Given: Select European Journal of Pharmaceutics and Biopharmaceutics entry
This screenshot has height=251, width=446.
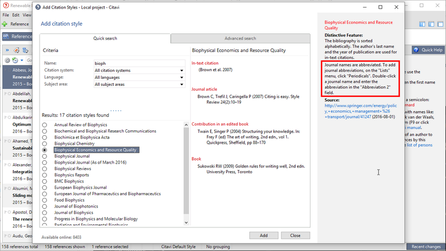Looking at the screenshot, I should (x=108, y=194).
